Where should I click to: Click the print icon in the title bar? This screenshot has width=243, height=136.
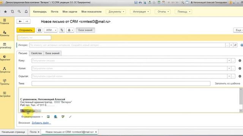point(140,3)
